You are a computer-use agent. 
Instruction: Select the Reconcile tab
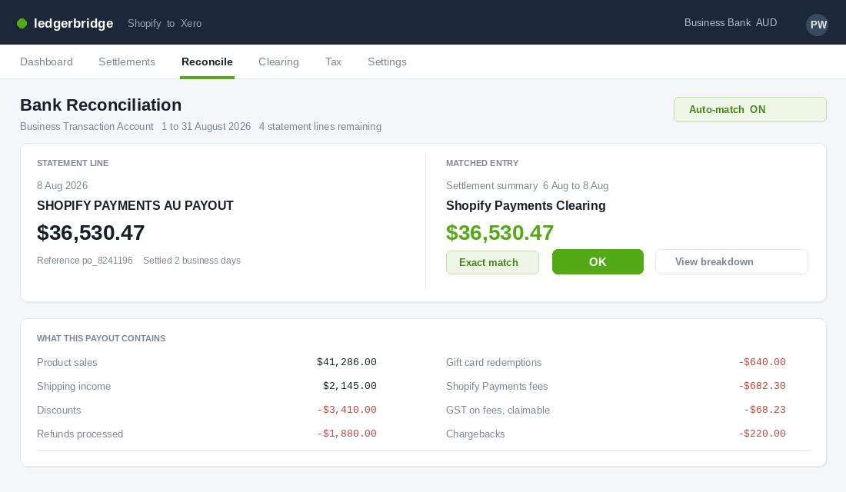pyautogui.click(x=207, y=62)
